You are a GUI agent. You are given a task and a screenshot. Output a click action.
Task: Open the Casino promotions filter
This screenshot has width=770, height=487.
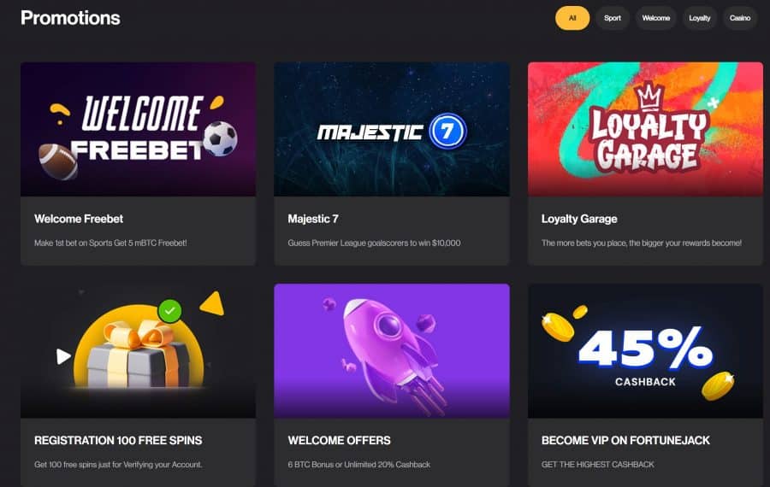coord(739,18)
